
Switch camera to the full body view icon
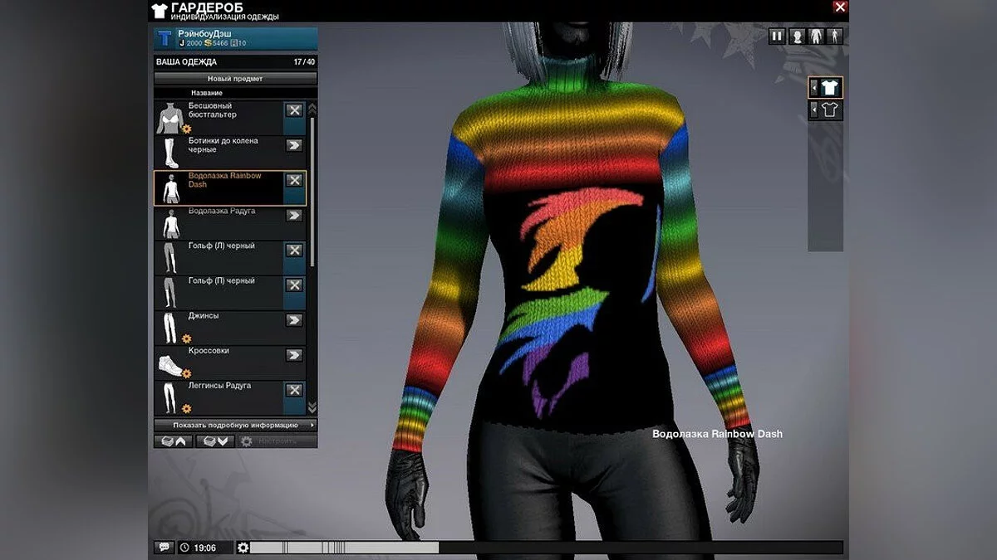click(x=834, y=37)
